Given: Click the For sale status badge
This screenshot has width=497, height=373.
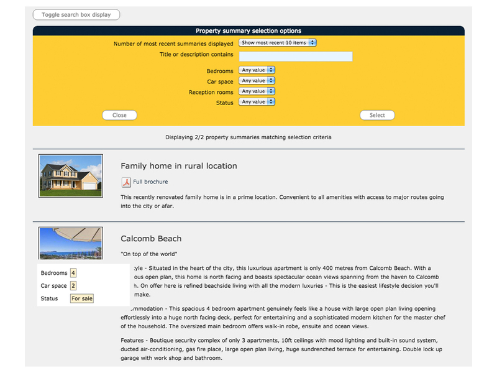Looking at the screenshot, I should [x=81, y=298].
